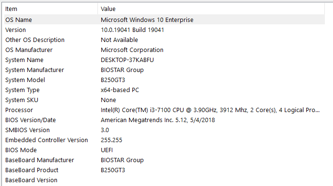Select the Version row

pyautogui.click(x=164, y=30)
